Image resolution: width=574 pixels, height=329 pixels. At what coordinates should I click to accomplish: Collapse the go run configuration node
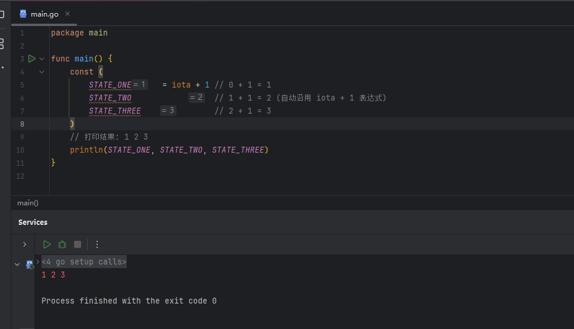click(x=17, y=264)
